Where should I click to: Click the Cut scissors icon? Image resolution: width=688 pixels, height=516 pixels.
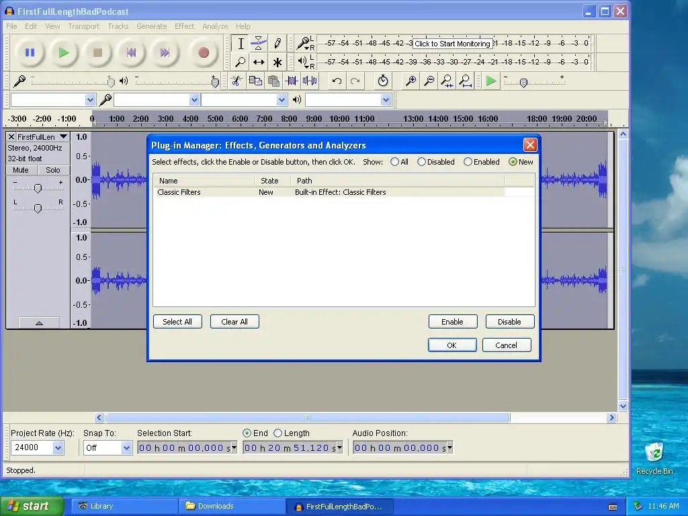[x=236, y=81]
